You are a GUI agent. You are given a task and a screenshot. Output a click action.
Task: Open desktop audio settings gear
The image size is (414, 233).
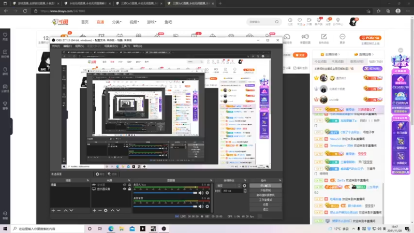click(x=208, y=206)
